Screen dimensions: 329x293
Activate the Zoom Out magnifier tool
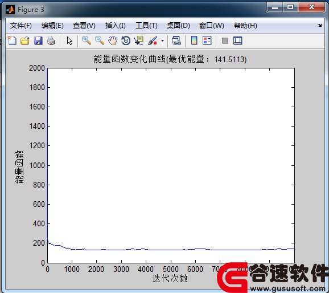(x=100, y=40)
